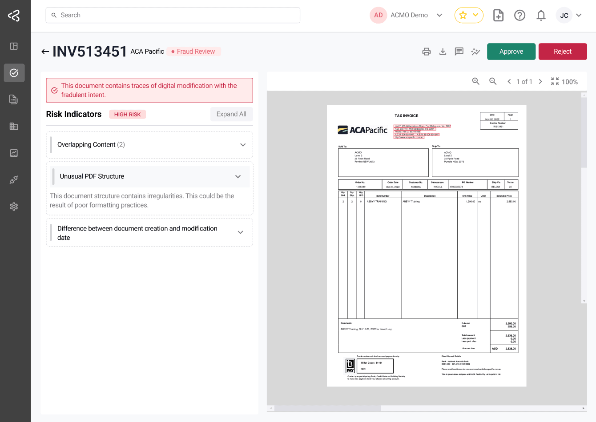Zoom out of the document preview
This screenshot has height=422, width=596.
[x=493, y=81]
